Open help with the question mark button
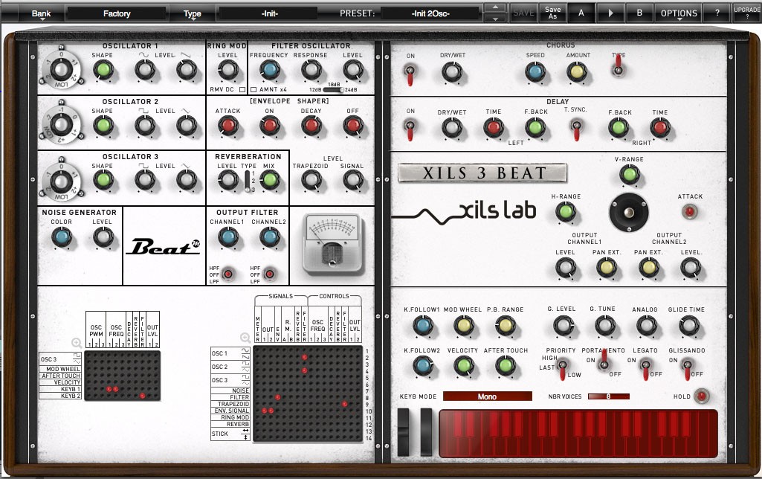 pyautogui.click(x=717, y=13)
